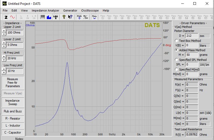
Task: Select the Mem 10 memory slot
Action: [x=161, y=17]
